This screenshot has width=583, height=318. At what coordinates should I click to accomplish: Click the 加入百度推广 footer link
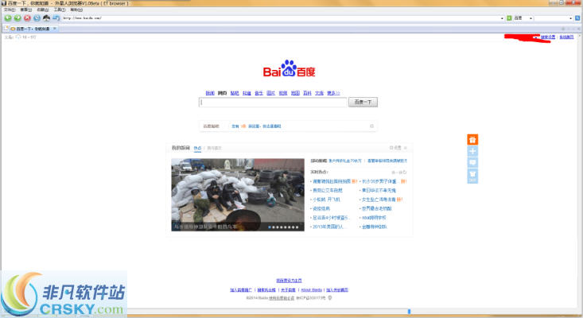pos(241,289)
